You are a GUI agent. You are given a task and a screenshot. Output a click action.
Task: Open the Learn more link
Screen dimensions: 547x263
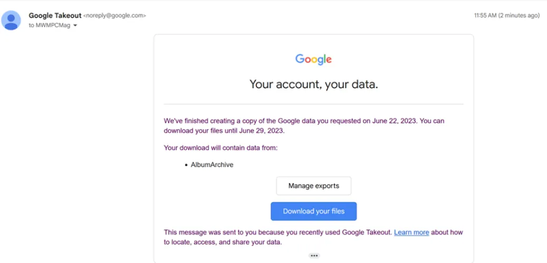click(x=411, y=232)
